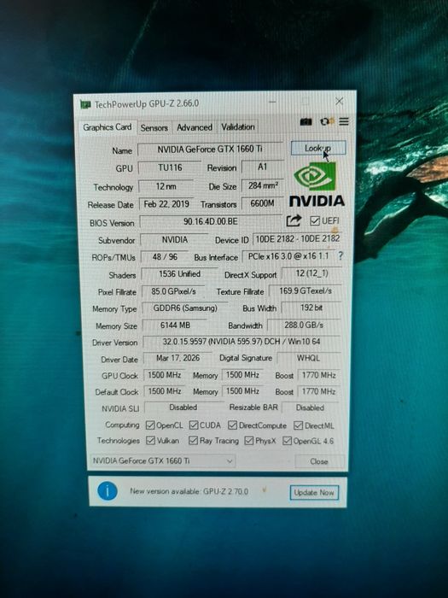Toggle the Vulkan checkbox
Image resolution: width=448 pixels, height=598 pixels.
coord(151,441)
